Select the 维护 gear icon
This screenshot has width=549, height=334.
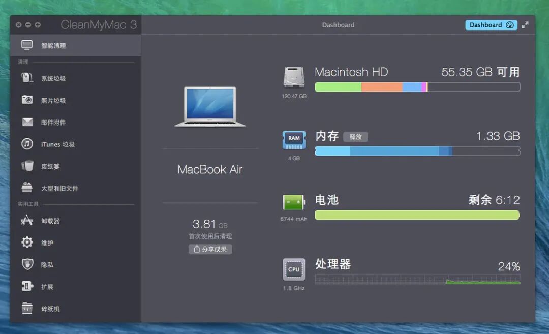27,242
